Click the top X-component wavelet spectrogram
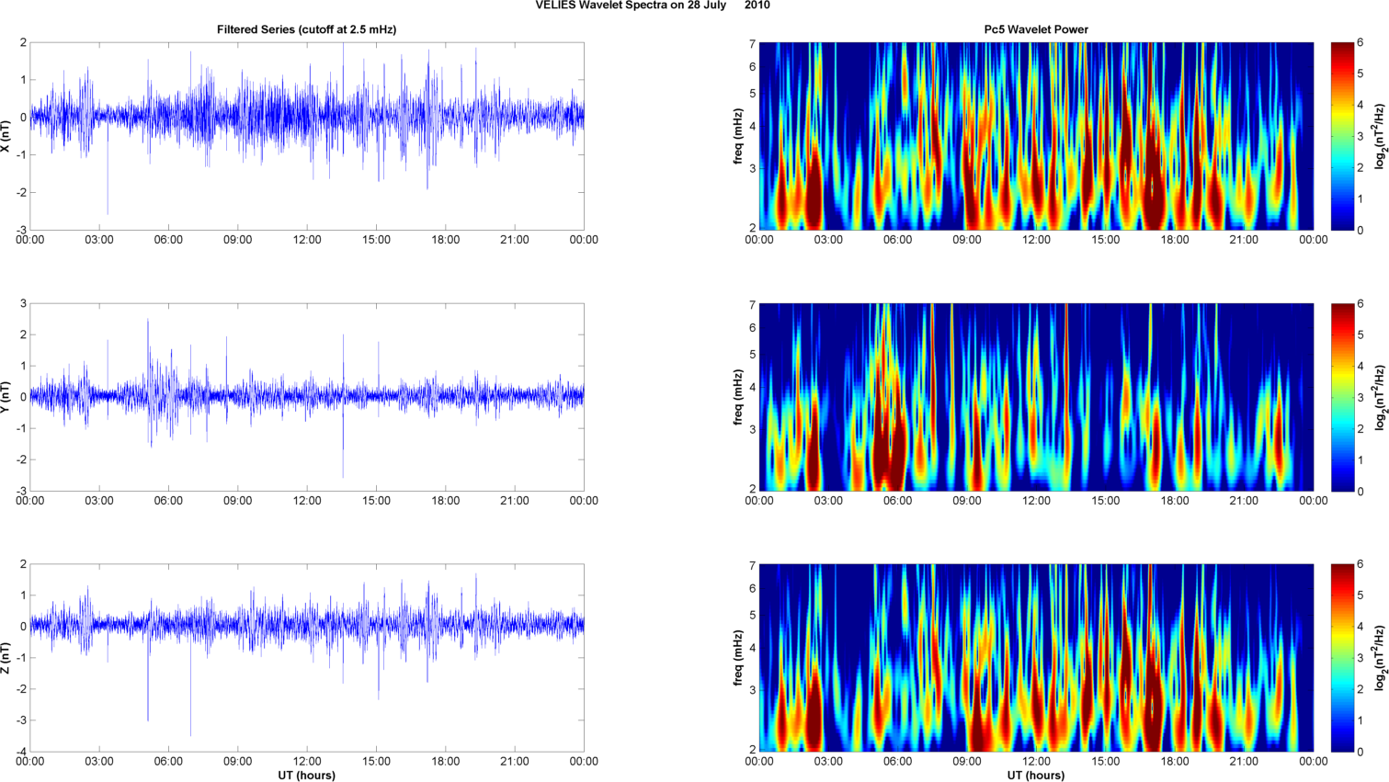The image size is (1389, 782). pos(1036,136)
